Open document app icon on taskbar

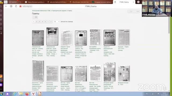(x=40, y=94)
